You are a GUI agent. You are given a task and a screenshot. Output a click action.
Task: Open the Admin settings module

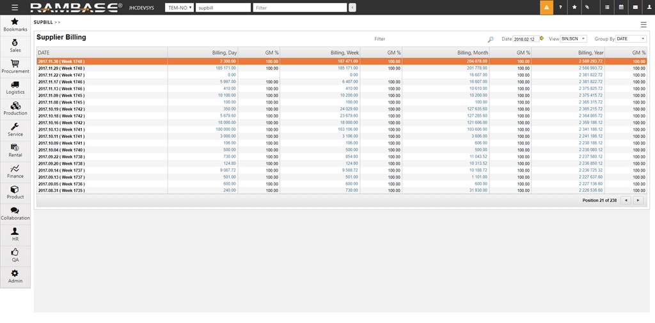[15, 276]
